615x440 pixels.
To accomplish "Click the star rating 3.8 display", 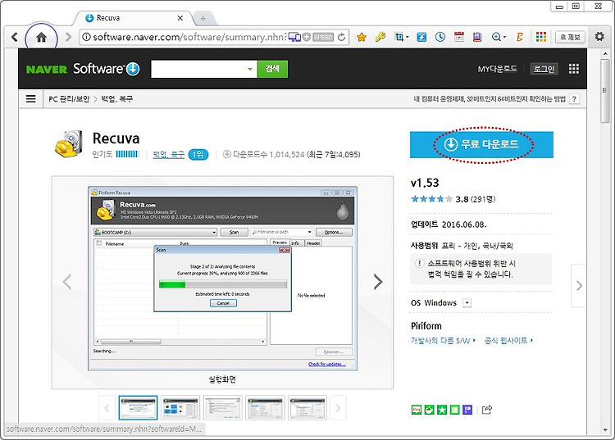I will [453, 199].
